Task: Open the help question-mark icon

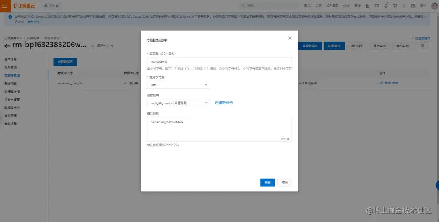Action: pyautogui.click(x=413, y=6)
